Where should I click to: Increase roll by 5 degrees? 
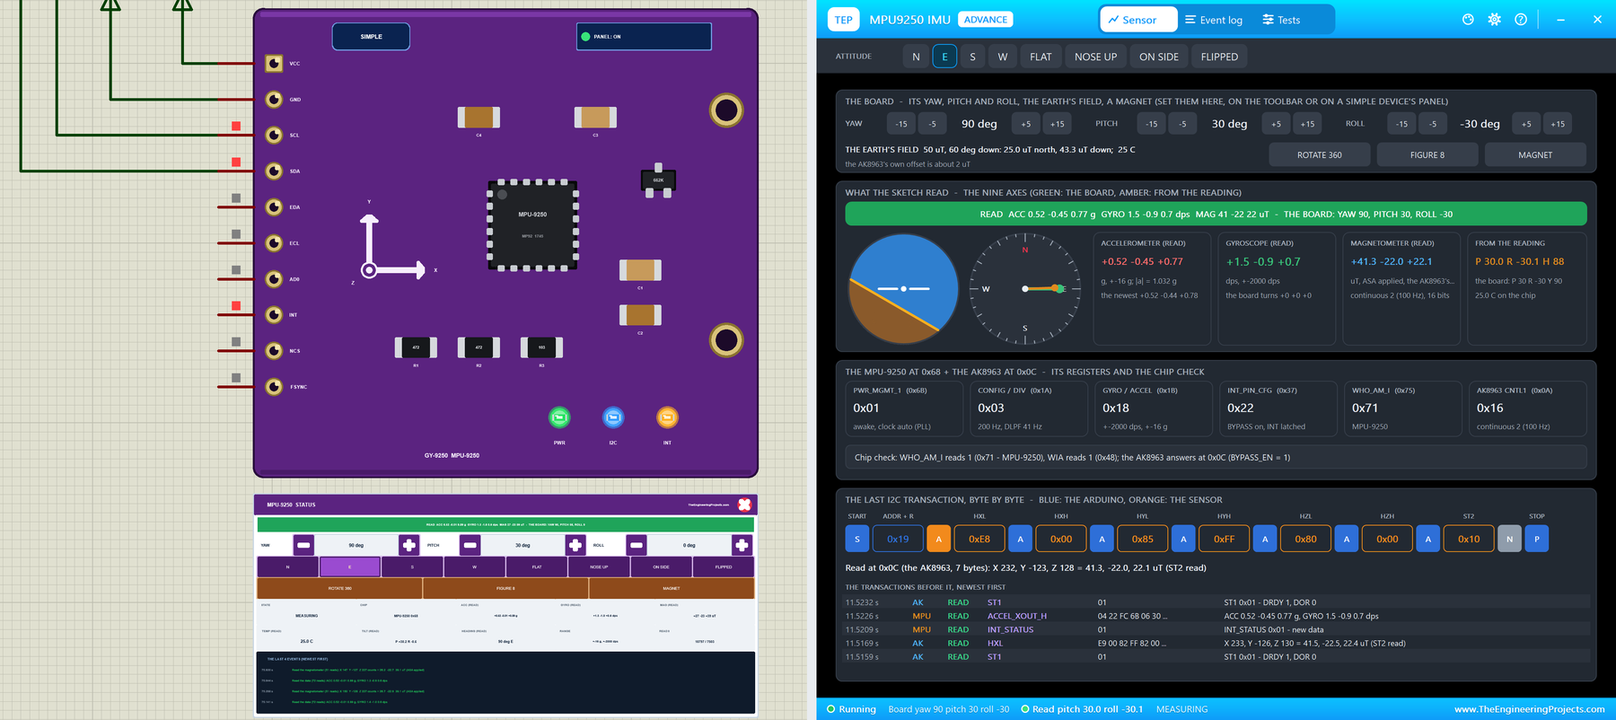coord(1526,124)
